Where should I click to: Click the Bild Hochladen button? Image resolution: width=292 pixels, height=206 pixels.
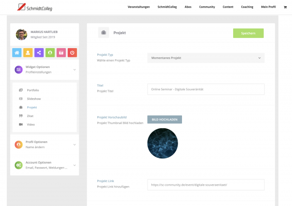click(x=164, y=120)
